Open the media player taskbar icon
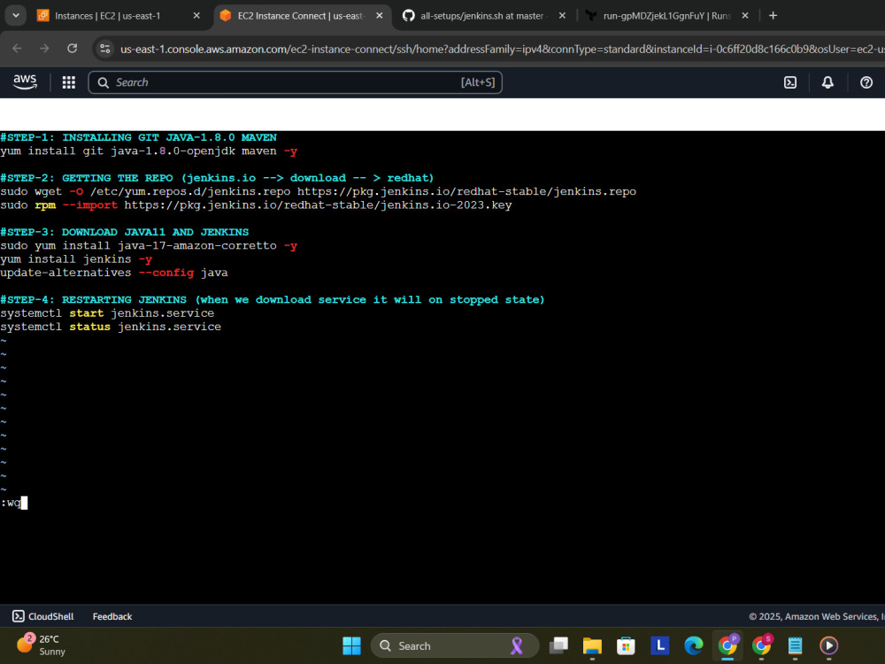The image size is (885, 664). coord(828,645)
